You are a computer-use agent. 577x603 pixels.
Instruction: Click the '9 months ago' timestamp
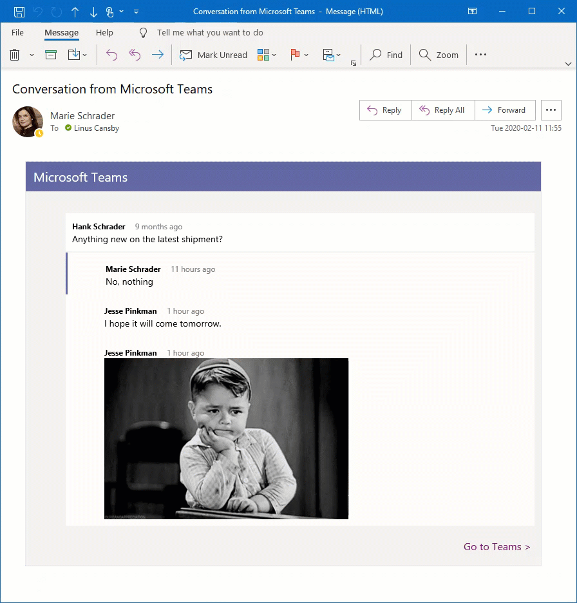point(158,227)
